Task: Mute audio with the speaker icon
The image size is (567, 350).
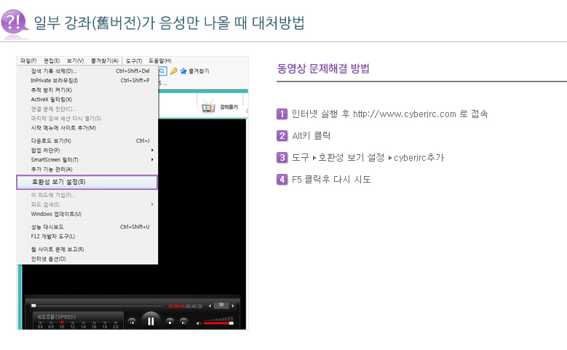Action: click(x=198, y=323)
